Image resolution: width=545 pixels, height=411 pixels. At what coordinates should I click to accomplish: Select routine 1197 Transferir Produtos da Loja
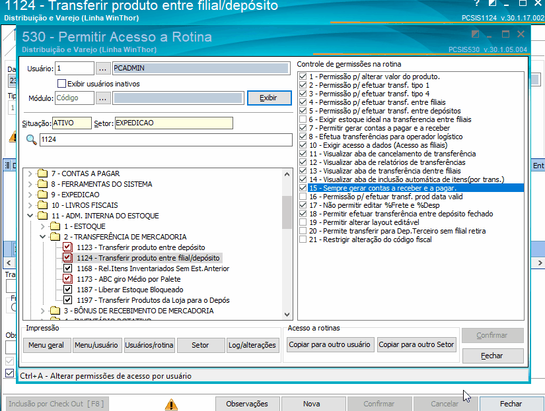[x=153, y=300]
